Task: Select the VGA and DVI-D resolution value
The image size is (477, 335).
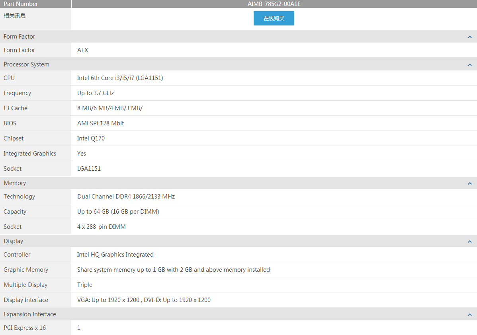Action: click(x=144, y=300)
